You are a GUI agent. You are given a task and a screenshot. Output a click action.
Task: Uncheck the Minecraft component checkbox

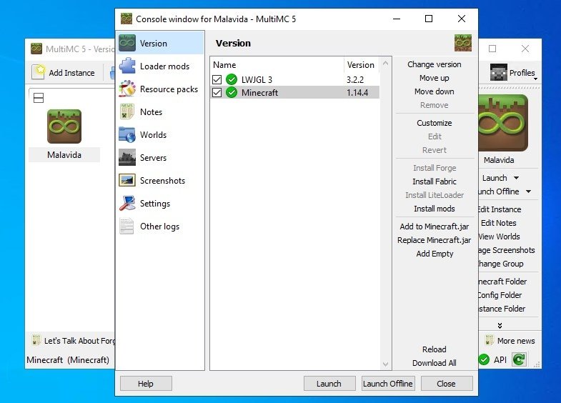tap(217, 93)
